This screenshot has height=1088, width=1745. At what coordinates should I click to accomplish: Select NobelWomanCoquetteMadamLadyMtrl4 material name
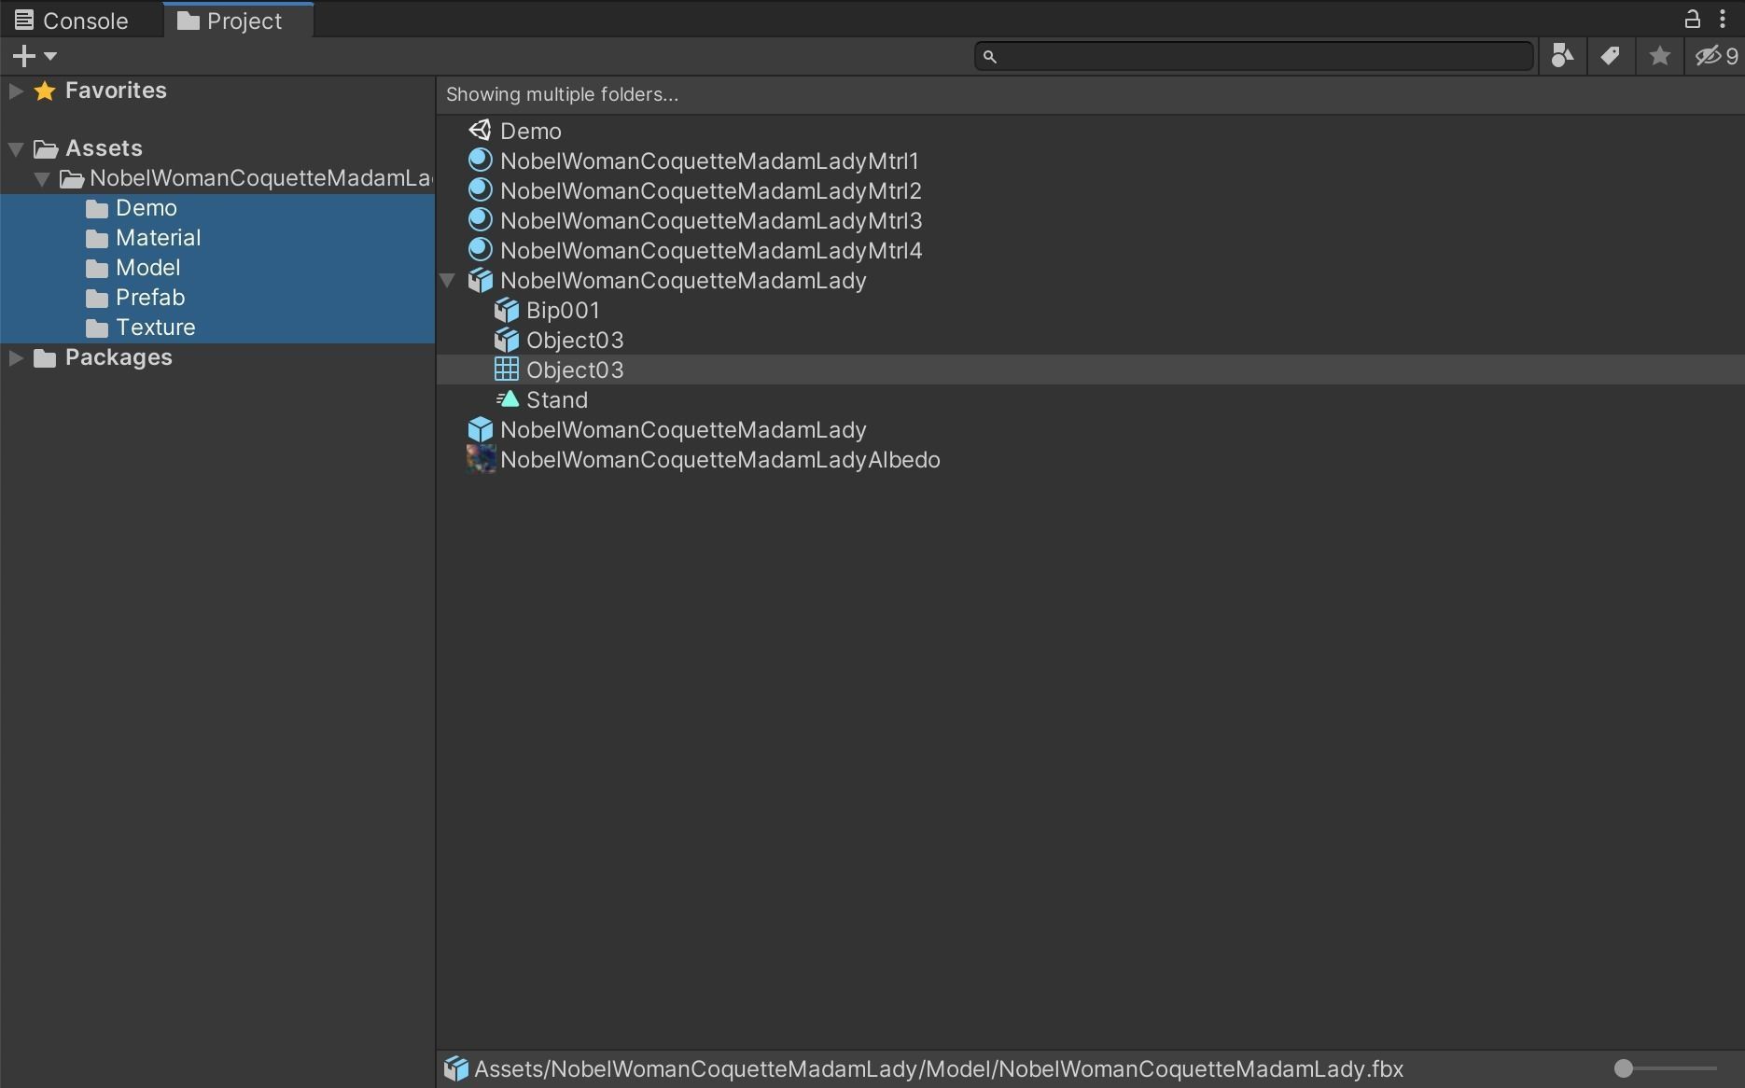[x=711, y=251]
